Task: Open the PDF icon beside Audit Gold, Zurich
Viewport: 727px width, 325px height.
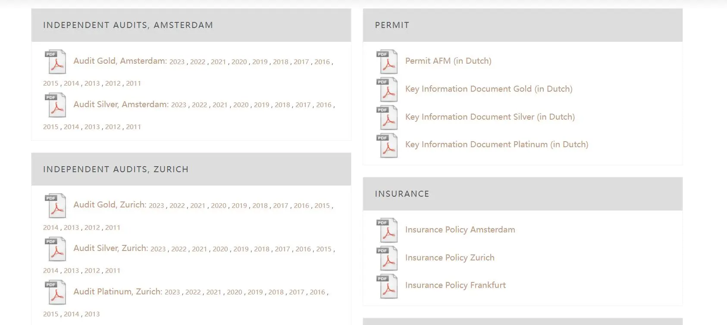Action: [56, 206]
